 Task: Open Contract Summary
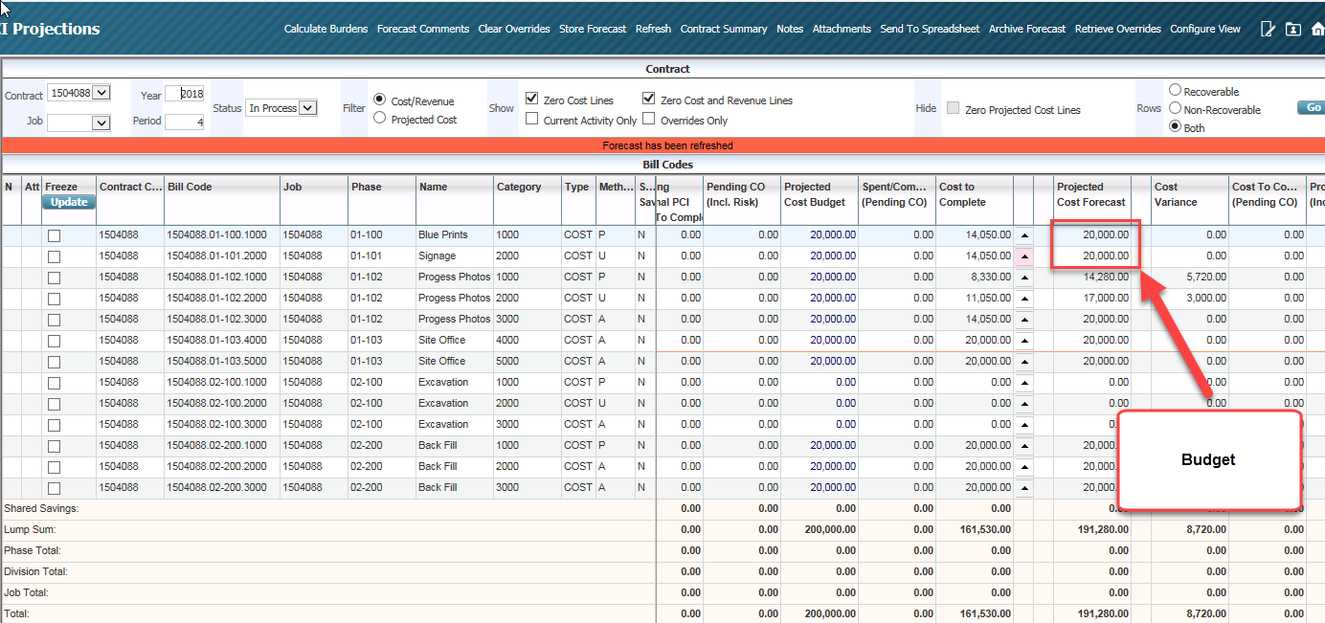[x=724, y=29]
